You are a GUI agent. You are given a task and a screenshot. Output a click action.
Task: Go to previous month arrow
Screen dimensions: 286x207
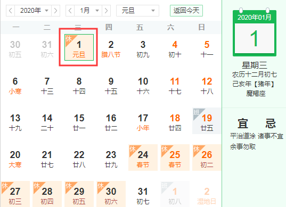point(70,11)
